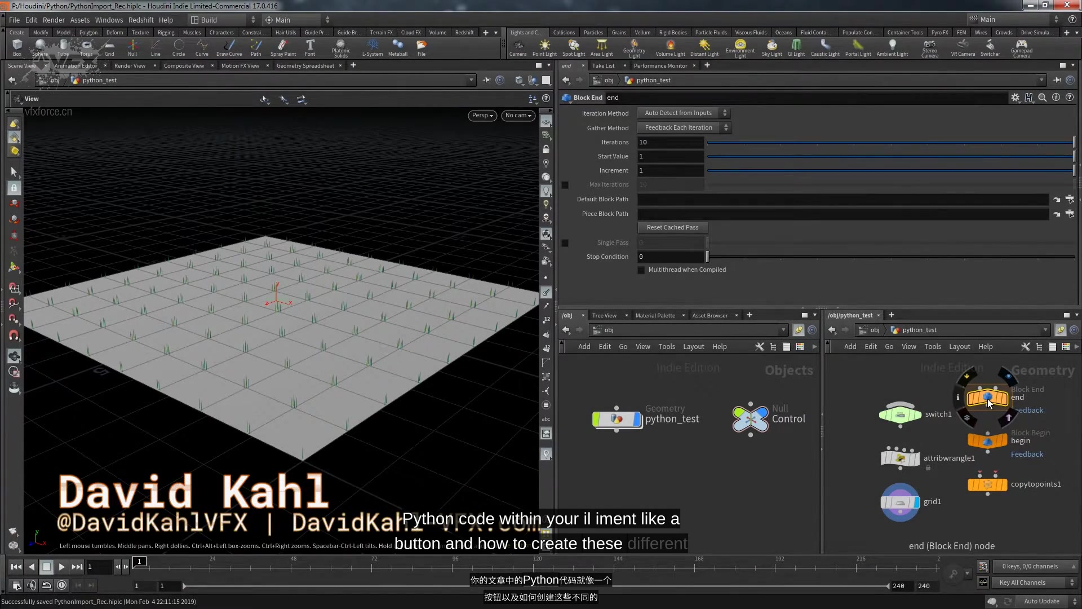Screen dimensions: 1082x609
Task: Open the Redshift menu
Action: [x=140, y=20]
